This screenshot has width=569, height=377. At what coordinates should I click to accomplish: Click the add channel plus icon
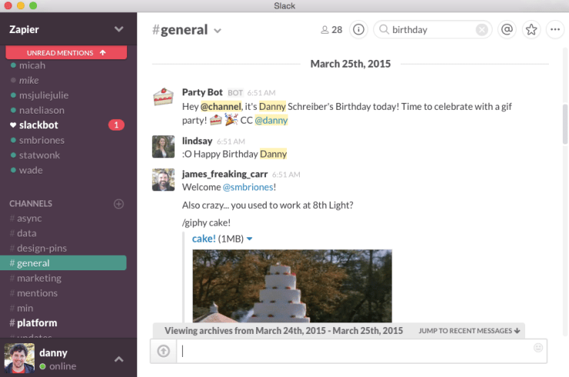click(x=118, y=203)
